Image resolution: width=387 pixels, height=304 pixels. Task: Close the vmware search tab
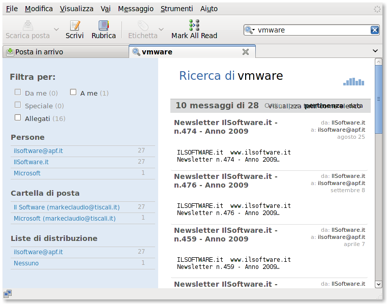click(246, 52)
